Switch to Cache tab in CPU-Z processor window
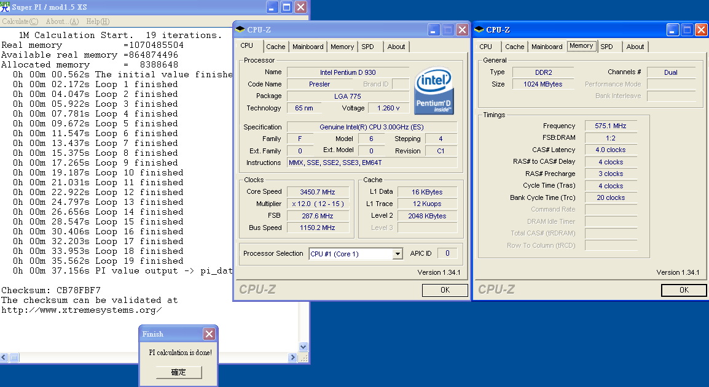 pyautogui.click(x=275, y=47)
